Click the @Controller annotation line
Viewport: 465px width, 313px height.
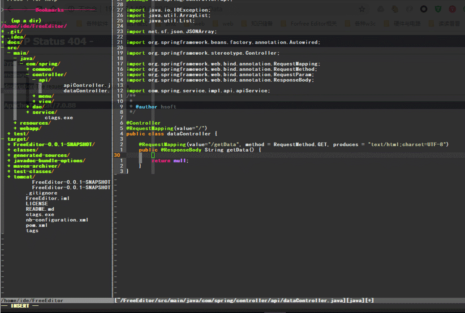pos(143,123)
